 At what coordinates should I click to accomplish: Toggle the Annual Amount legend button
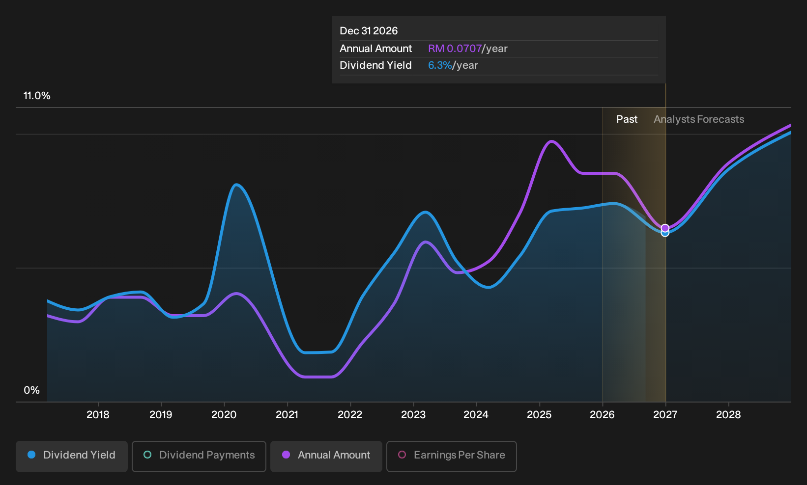pyautogui.click(x=326, y=457)
